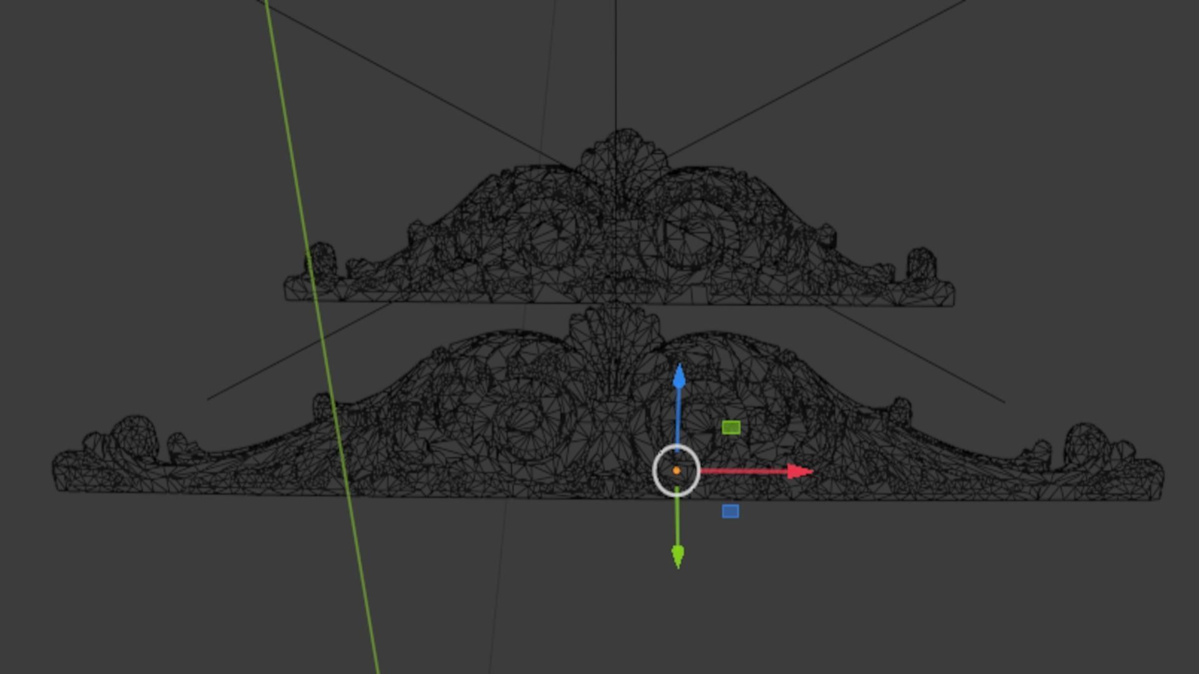Click the orange object origin dot
The image size is (1199, 674).
point(676,471)
